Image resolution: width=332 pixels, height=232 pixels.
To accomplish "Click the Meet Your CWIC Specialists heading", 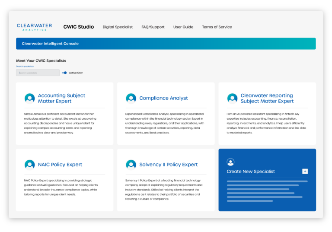I will (x=41, y=61).
